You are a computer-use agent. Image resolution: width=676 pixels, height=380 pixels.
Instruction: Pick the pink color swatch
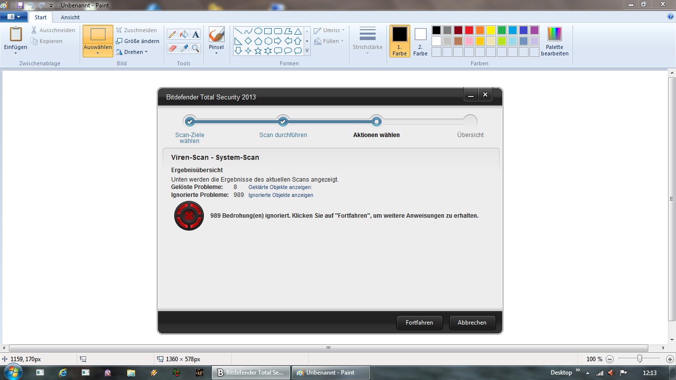coord(469,41)
